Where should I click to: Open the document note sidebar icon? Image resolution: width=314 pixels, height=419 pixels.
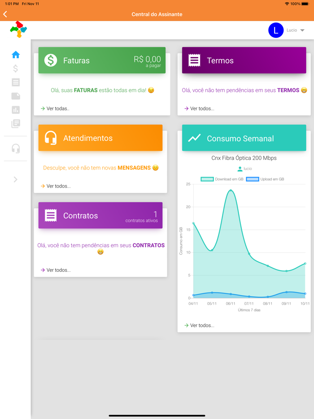pos(16,96)
